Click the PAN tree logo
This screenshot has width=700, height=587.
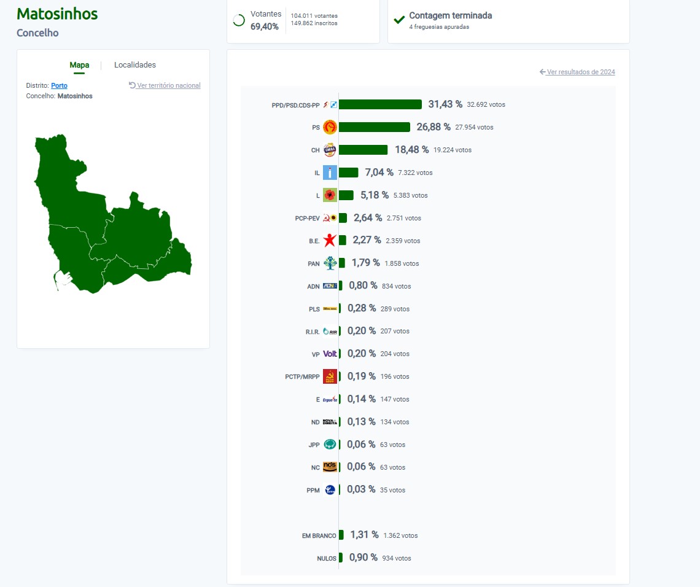pos(330,263)
